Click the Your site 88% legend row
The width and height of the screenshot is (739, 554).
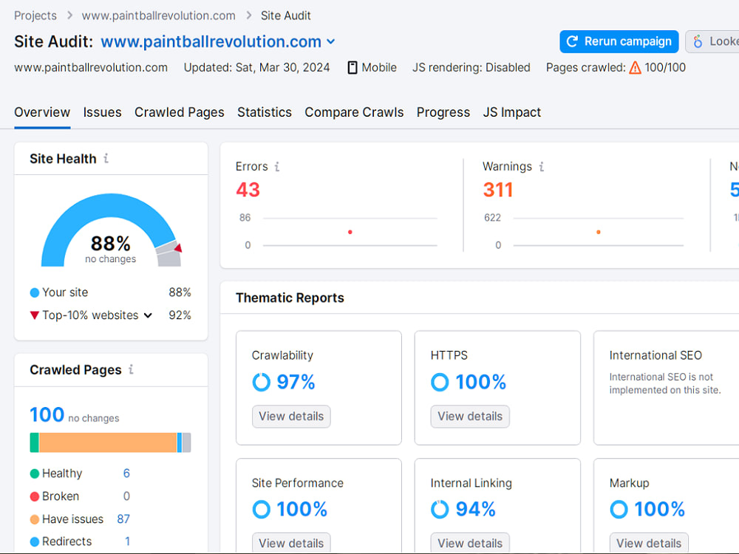(x=110, y=293)
